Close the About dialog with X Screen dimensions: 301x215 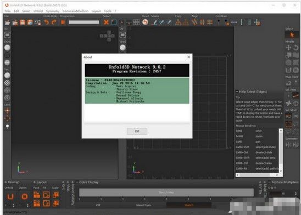point(189,57)
